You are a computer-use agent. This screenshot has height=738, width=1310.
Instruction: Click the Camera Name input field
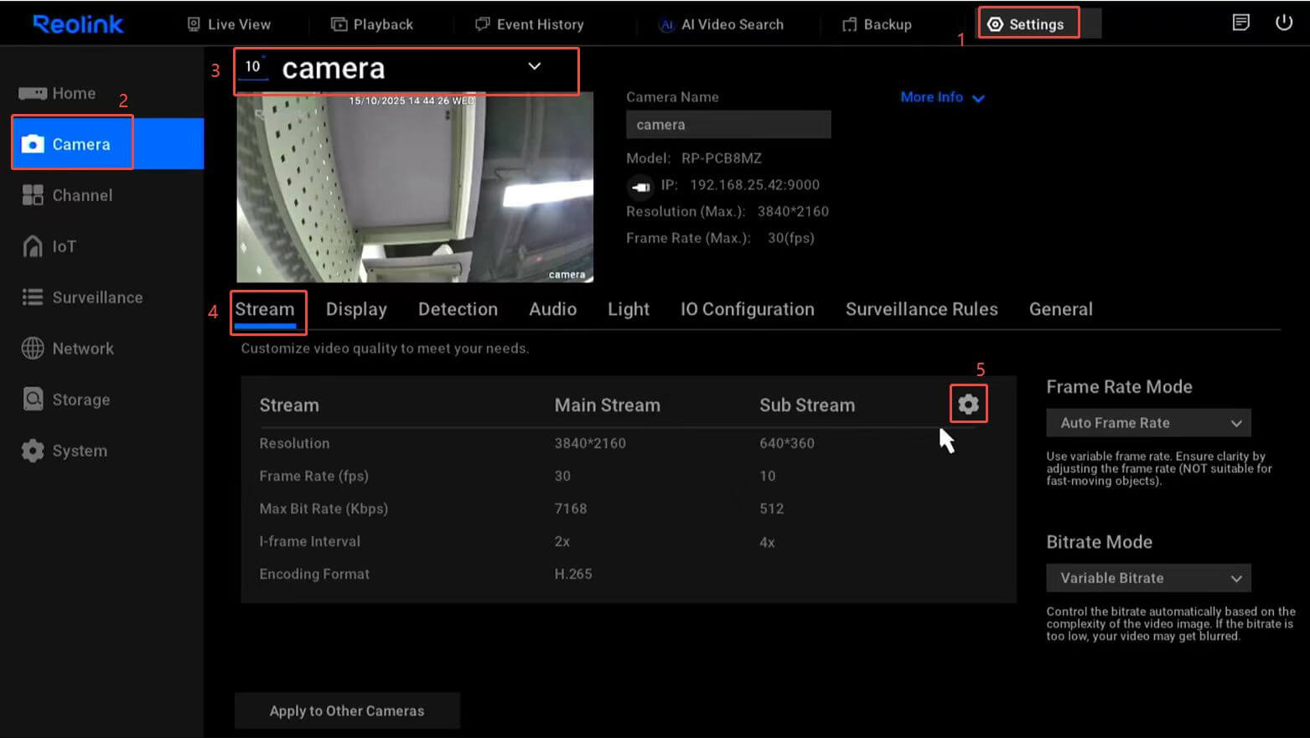tap(727, 125)
